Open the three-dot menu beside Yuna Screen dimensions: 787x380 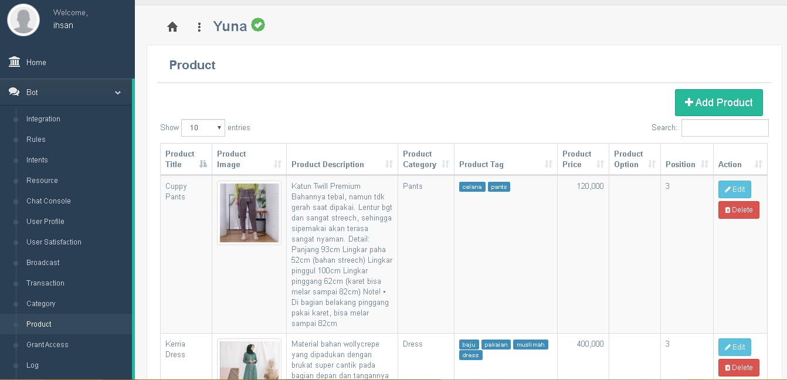(199, 27)
